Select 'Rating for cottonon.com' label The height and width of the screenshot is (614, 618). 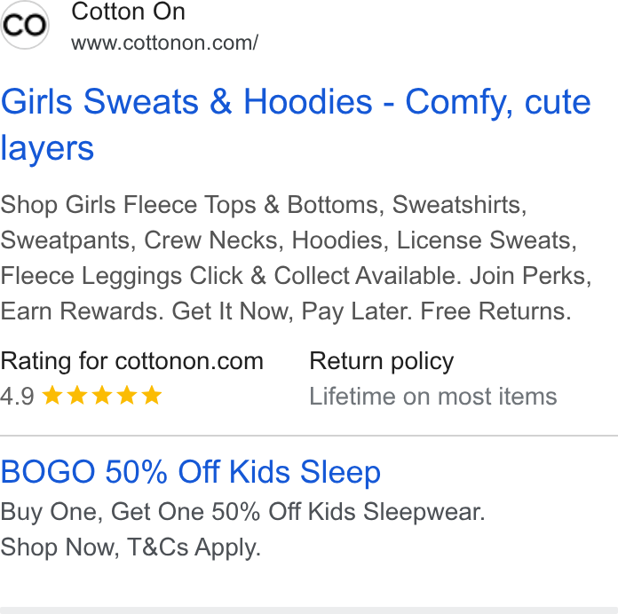tap(131, 361)
